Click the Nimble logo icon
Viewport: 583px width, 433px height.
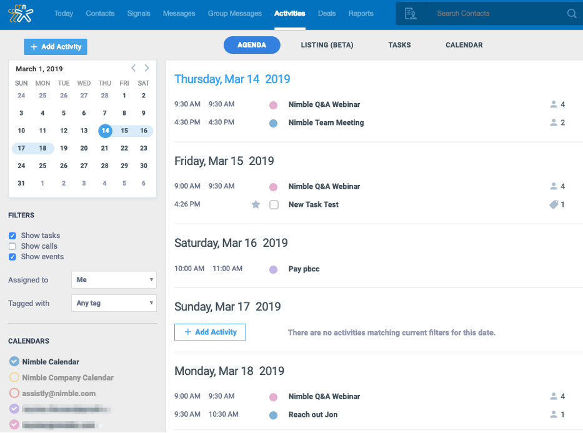(x=21, y=14)
